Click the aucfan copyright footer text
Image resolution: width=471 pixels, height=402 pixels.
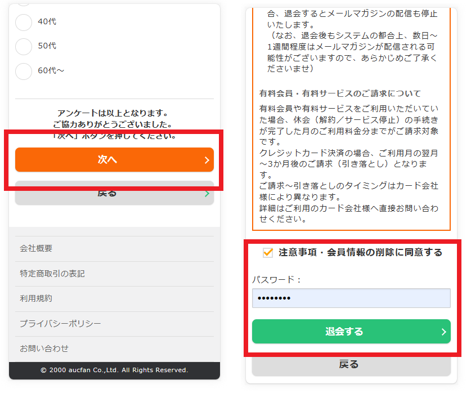click(x=114, y=369)
